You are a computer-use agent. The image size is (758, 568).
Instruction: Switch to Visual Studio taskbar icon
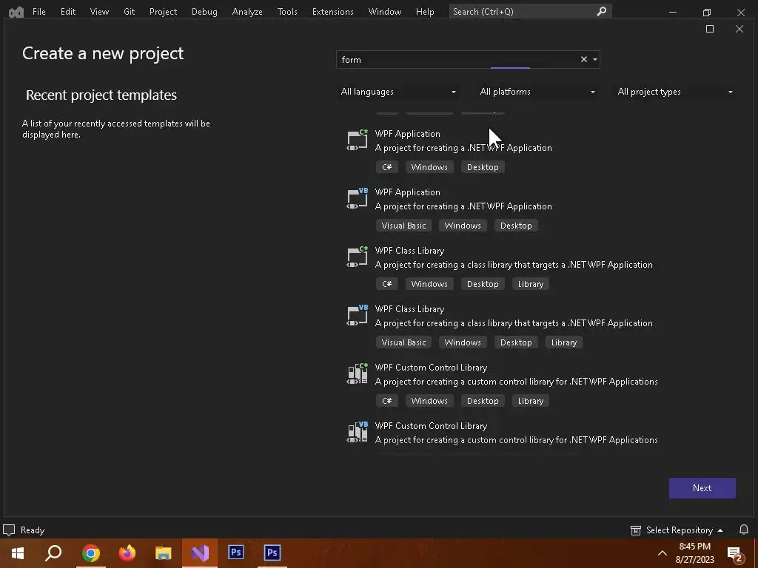click(200, 553)
